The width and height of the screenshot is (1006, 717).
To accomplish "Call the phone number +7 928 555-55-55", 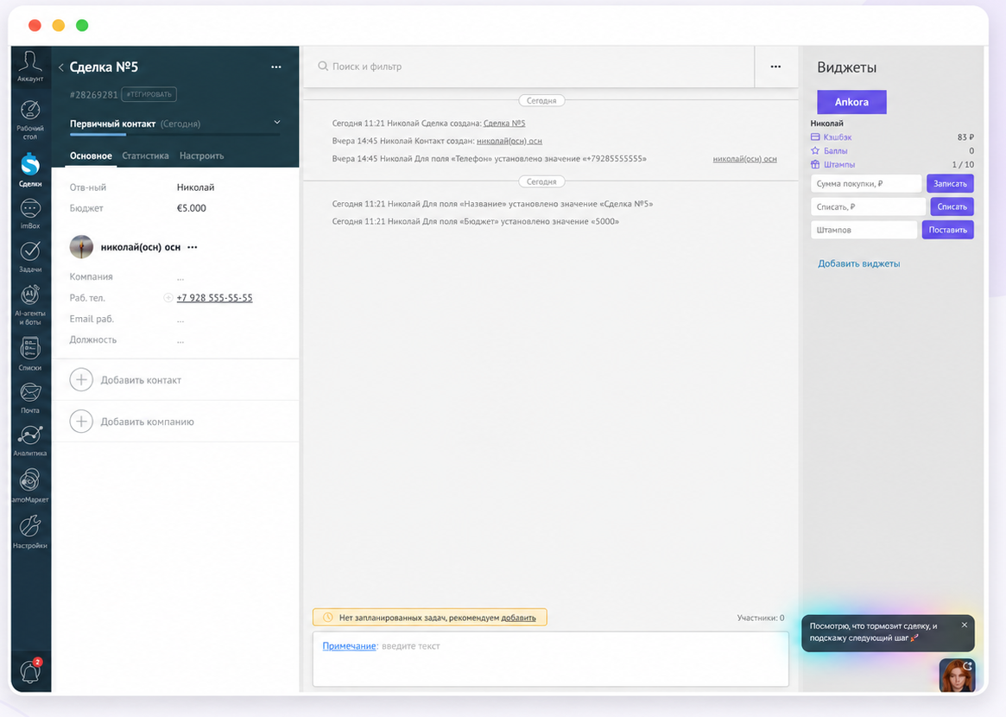I will 214,298.
